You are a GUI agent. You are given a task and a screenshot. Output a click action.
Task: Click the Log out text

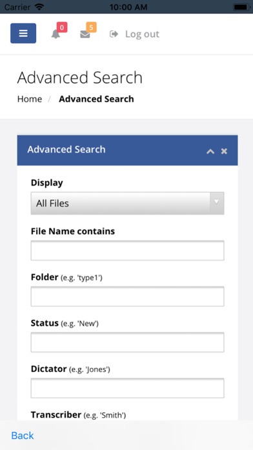pos(142,34)
